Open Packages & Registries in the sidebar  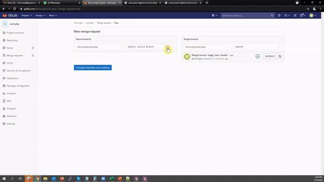(16, 86)
